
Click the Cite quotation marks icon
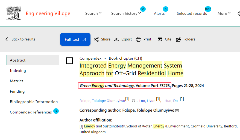(x=160, y=39)
